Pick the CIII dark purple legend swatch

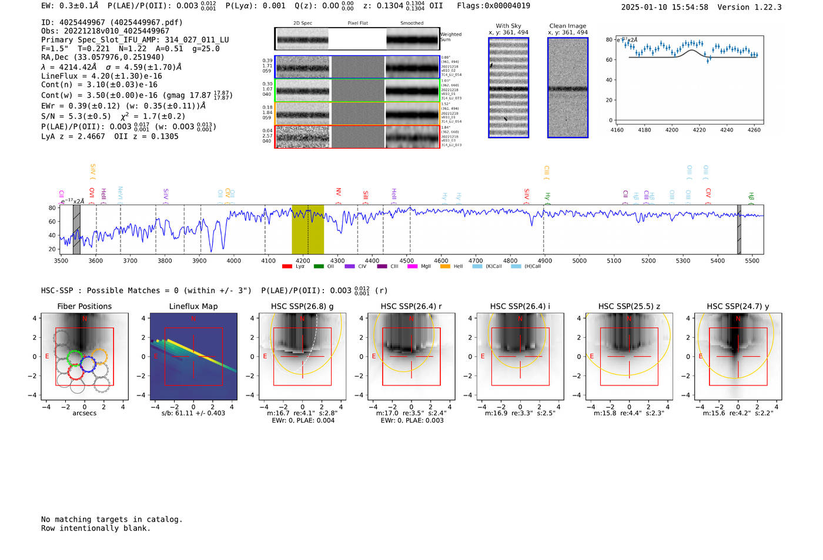point(382,266)
